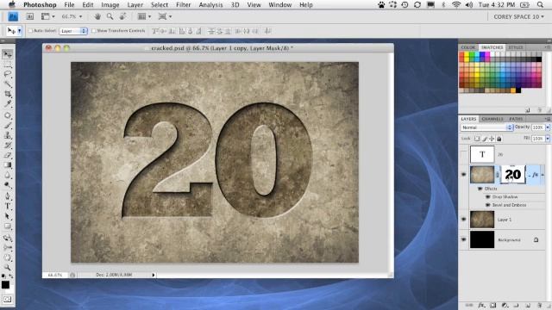The image size is (552, 310).
Task: Hide Layer 1 using its eye icon
Action: pos(464,220)
